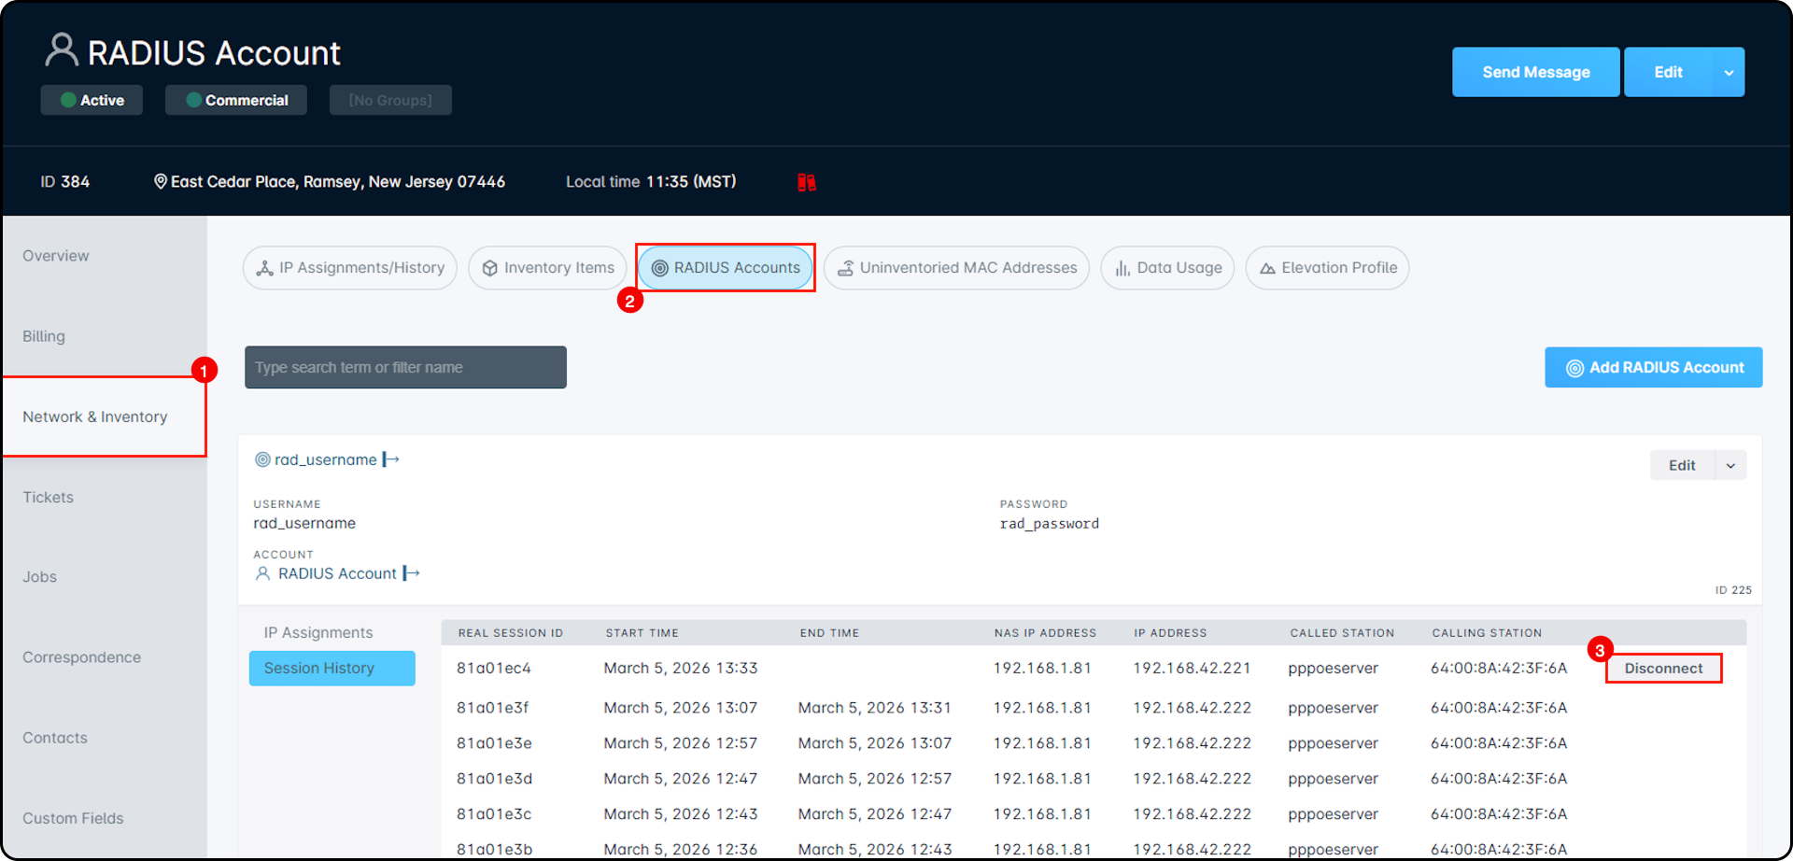Click the location pin icon beside the address
The image size is (1793, 861).
[161, 181]
